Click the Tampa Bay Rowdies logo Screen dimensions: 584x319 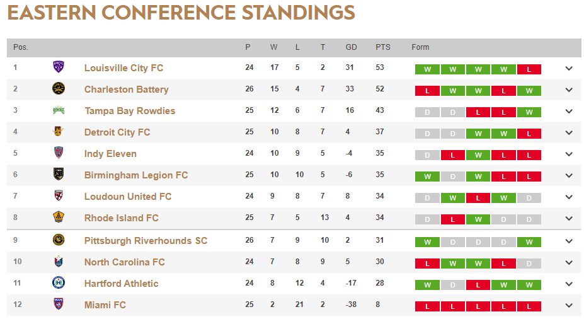[x=59, y=110]
